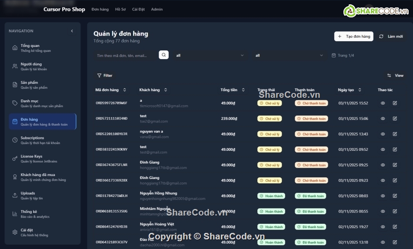
Task: Click the document icon beside Sản phẩm
Action: coord(15,85)
